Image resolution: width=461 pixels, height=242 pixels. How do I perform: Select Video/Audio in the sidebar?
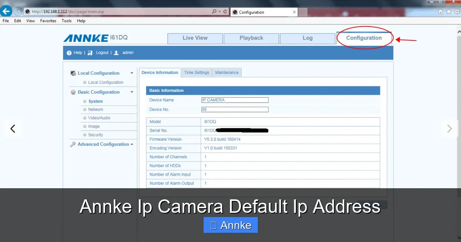(x=99, y=118)
